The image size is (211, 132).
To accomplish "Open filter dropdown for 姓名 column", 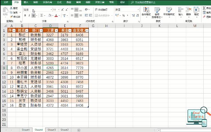I will 27,31.
